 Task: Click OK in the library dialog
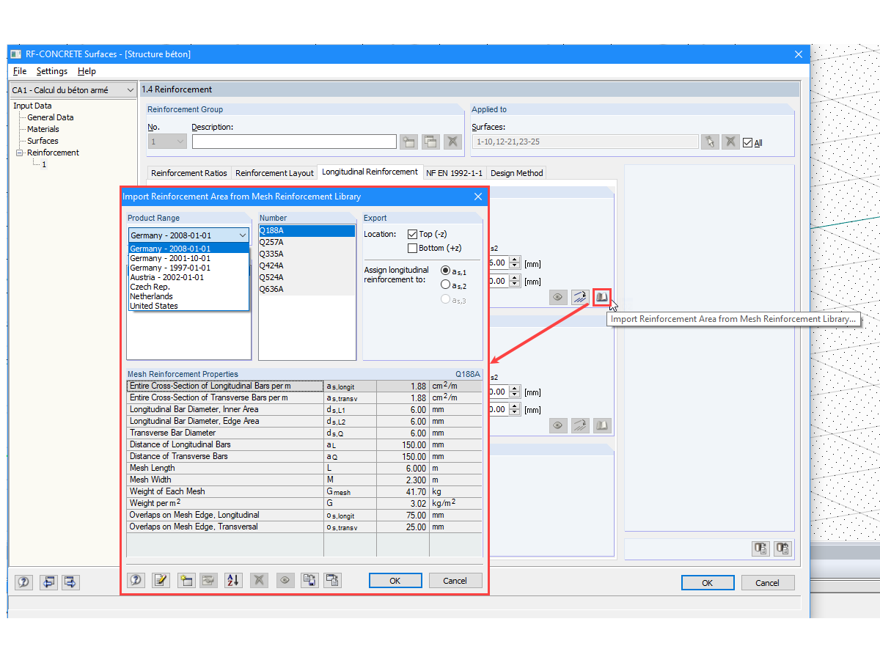click(x=395, y=580)
